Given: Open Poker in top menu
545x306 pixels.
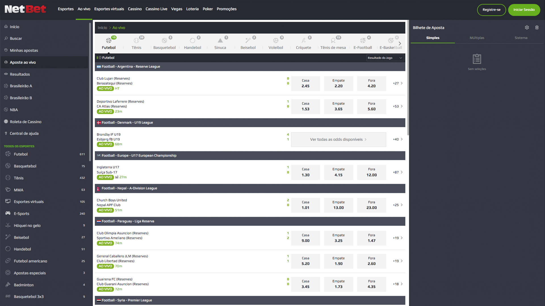Looking at the screenshot, I should click(207, 9).
